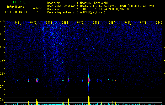Click the 0.7 kHz axis label
Screen dimensions: 165x105
click(x=2, y=87)
